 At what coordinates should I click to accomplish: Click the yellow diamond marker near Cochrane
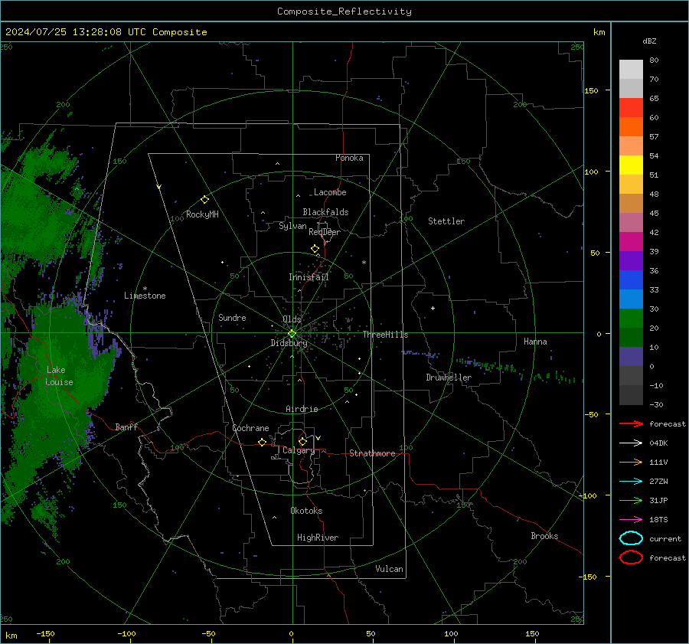pyautogui.click(x=262, y=443)
